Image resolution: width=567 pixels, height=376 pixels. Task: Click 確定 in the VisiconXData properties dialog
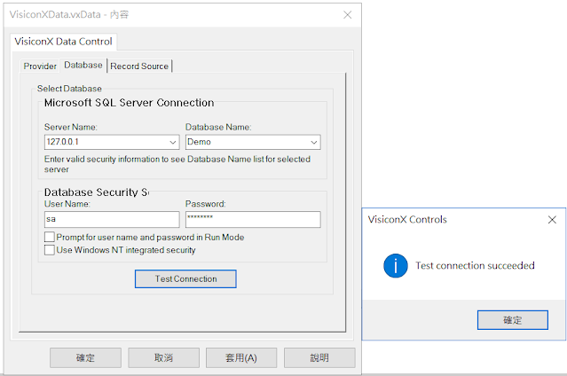click(x=85, y=357)
